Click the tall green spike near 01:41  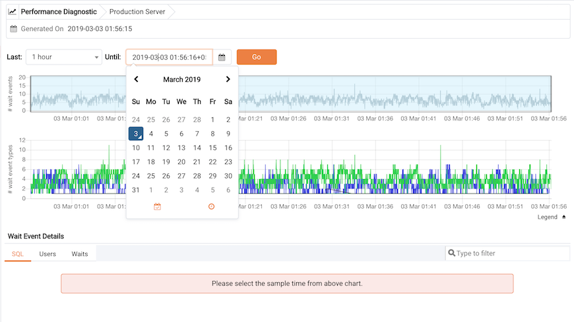point(440,157)
